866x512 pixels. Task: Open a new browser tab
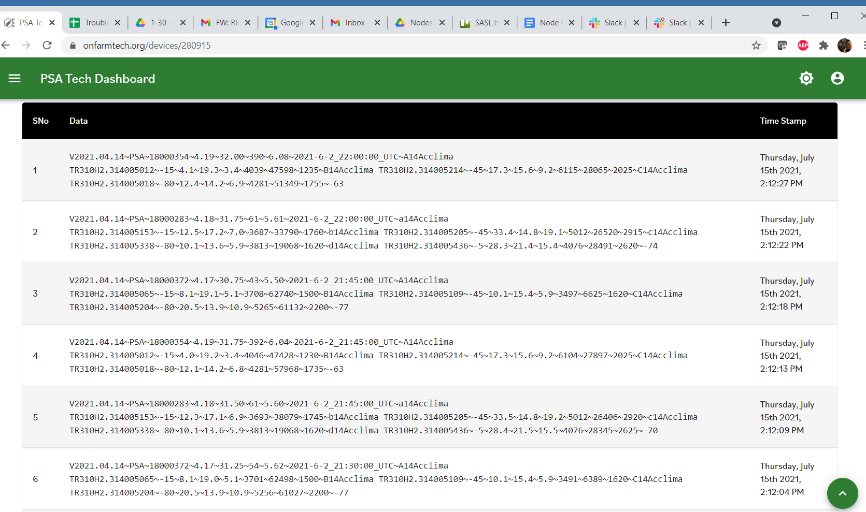point(726,22)
